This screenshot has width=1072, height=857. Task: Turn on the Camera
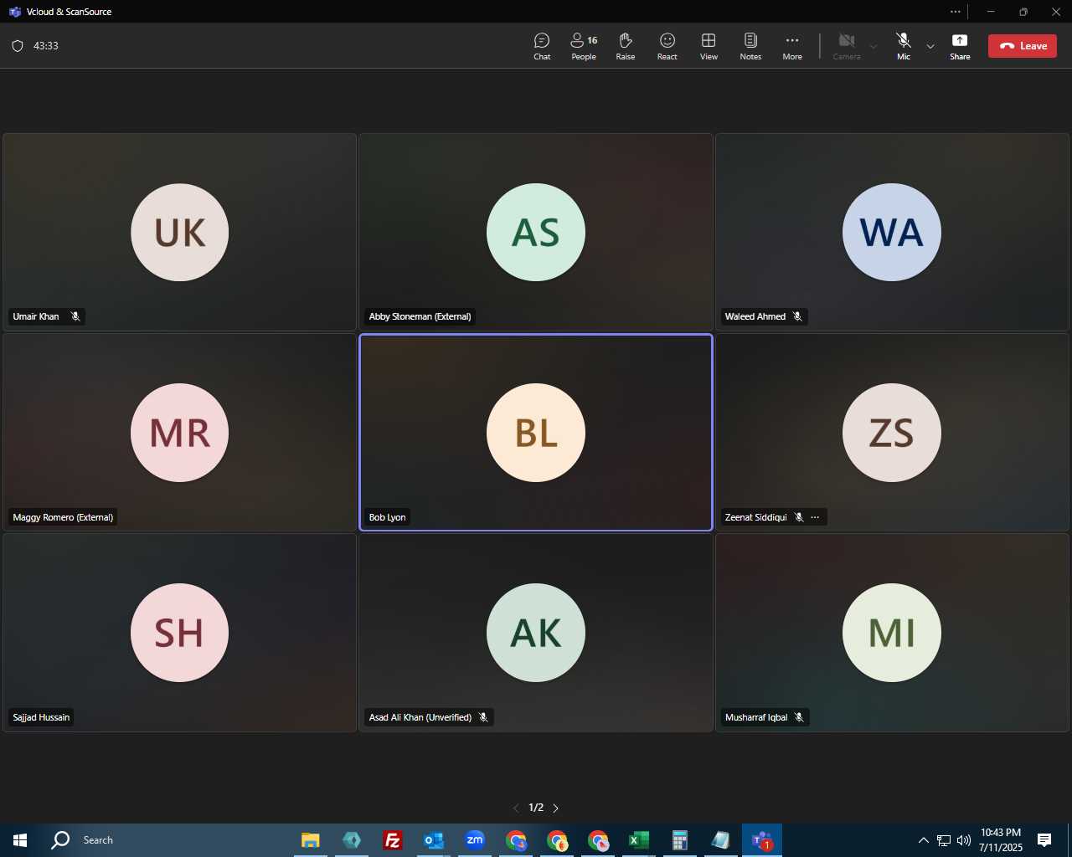(847, 46)
